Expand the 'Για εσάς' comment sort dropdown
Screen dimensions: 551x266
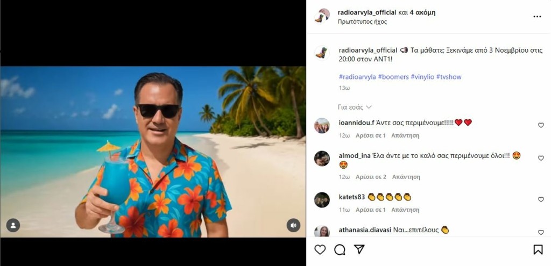tap(355, 107)
